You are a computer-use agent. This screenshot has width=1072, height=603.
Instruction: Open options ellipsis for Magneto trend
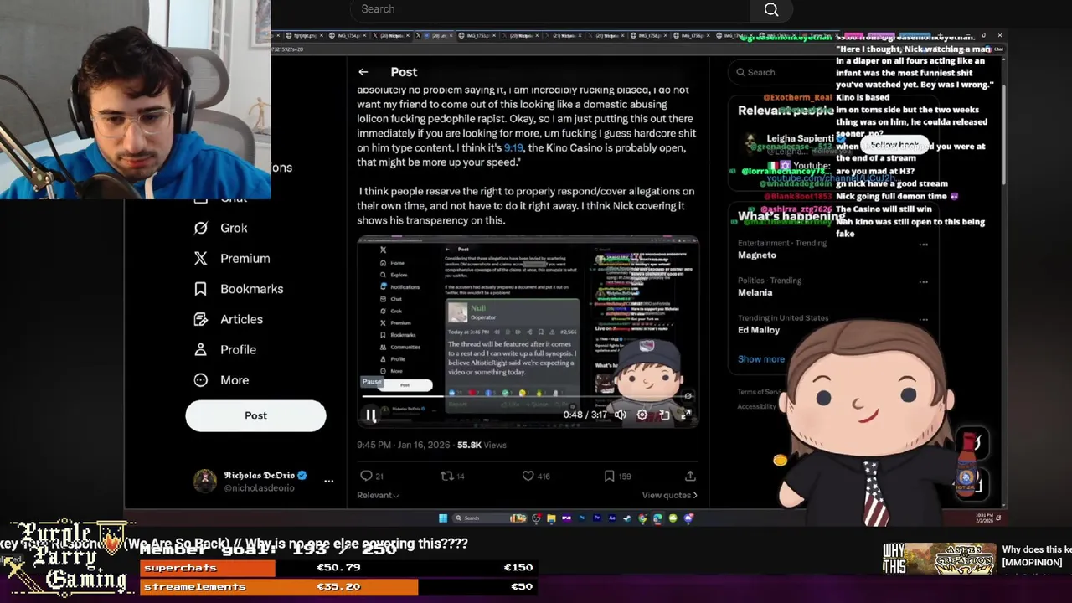[923, 245]
